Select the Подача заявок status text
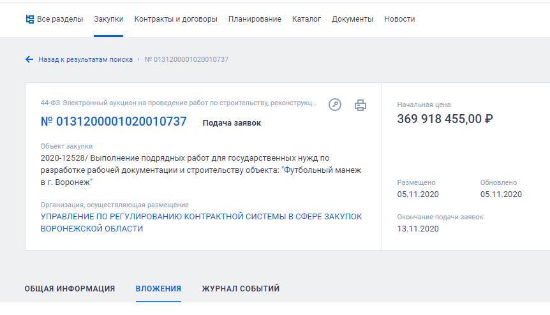 tap(232, 123)
